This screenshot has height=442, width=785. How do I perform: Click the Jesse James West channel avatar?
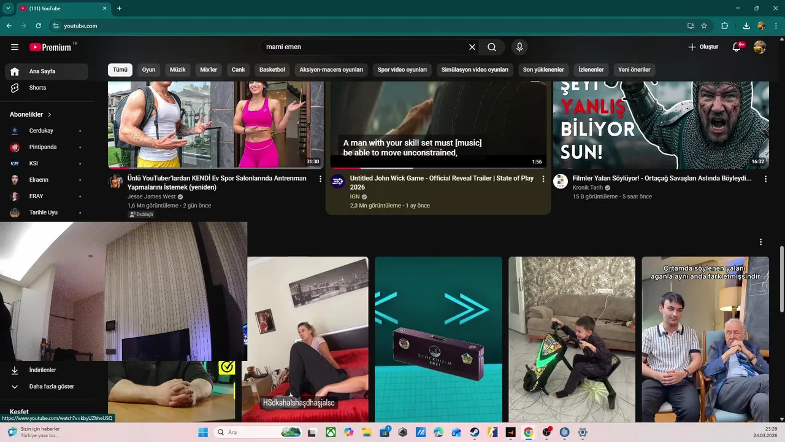coord(115,181)
